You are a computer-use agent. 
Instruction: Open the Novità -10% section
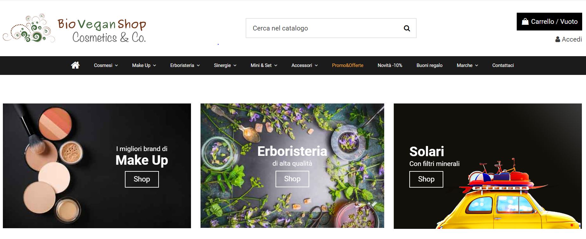click(x=390, y=65)
